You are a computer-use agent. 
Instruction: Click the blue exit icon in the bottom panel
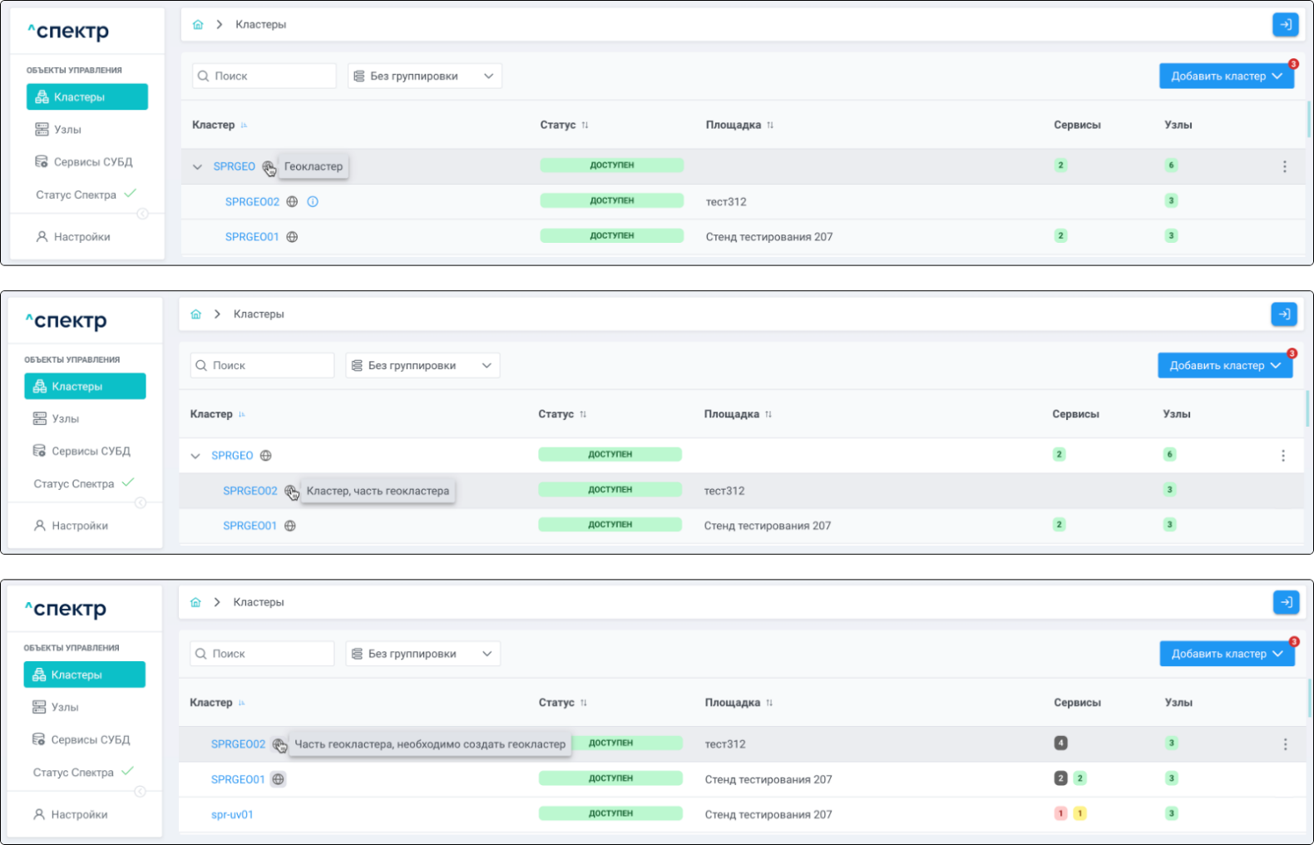1286,602
